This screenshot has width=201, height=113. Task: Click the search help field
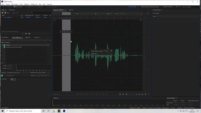point(189,7)
